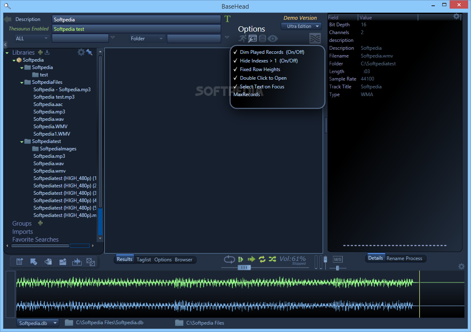This screenshot has width=471, height=332.
Task: Open the Ultra Edition dropdown
Action: pos(301,26)
